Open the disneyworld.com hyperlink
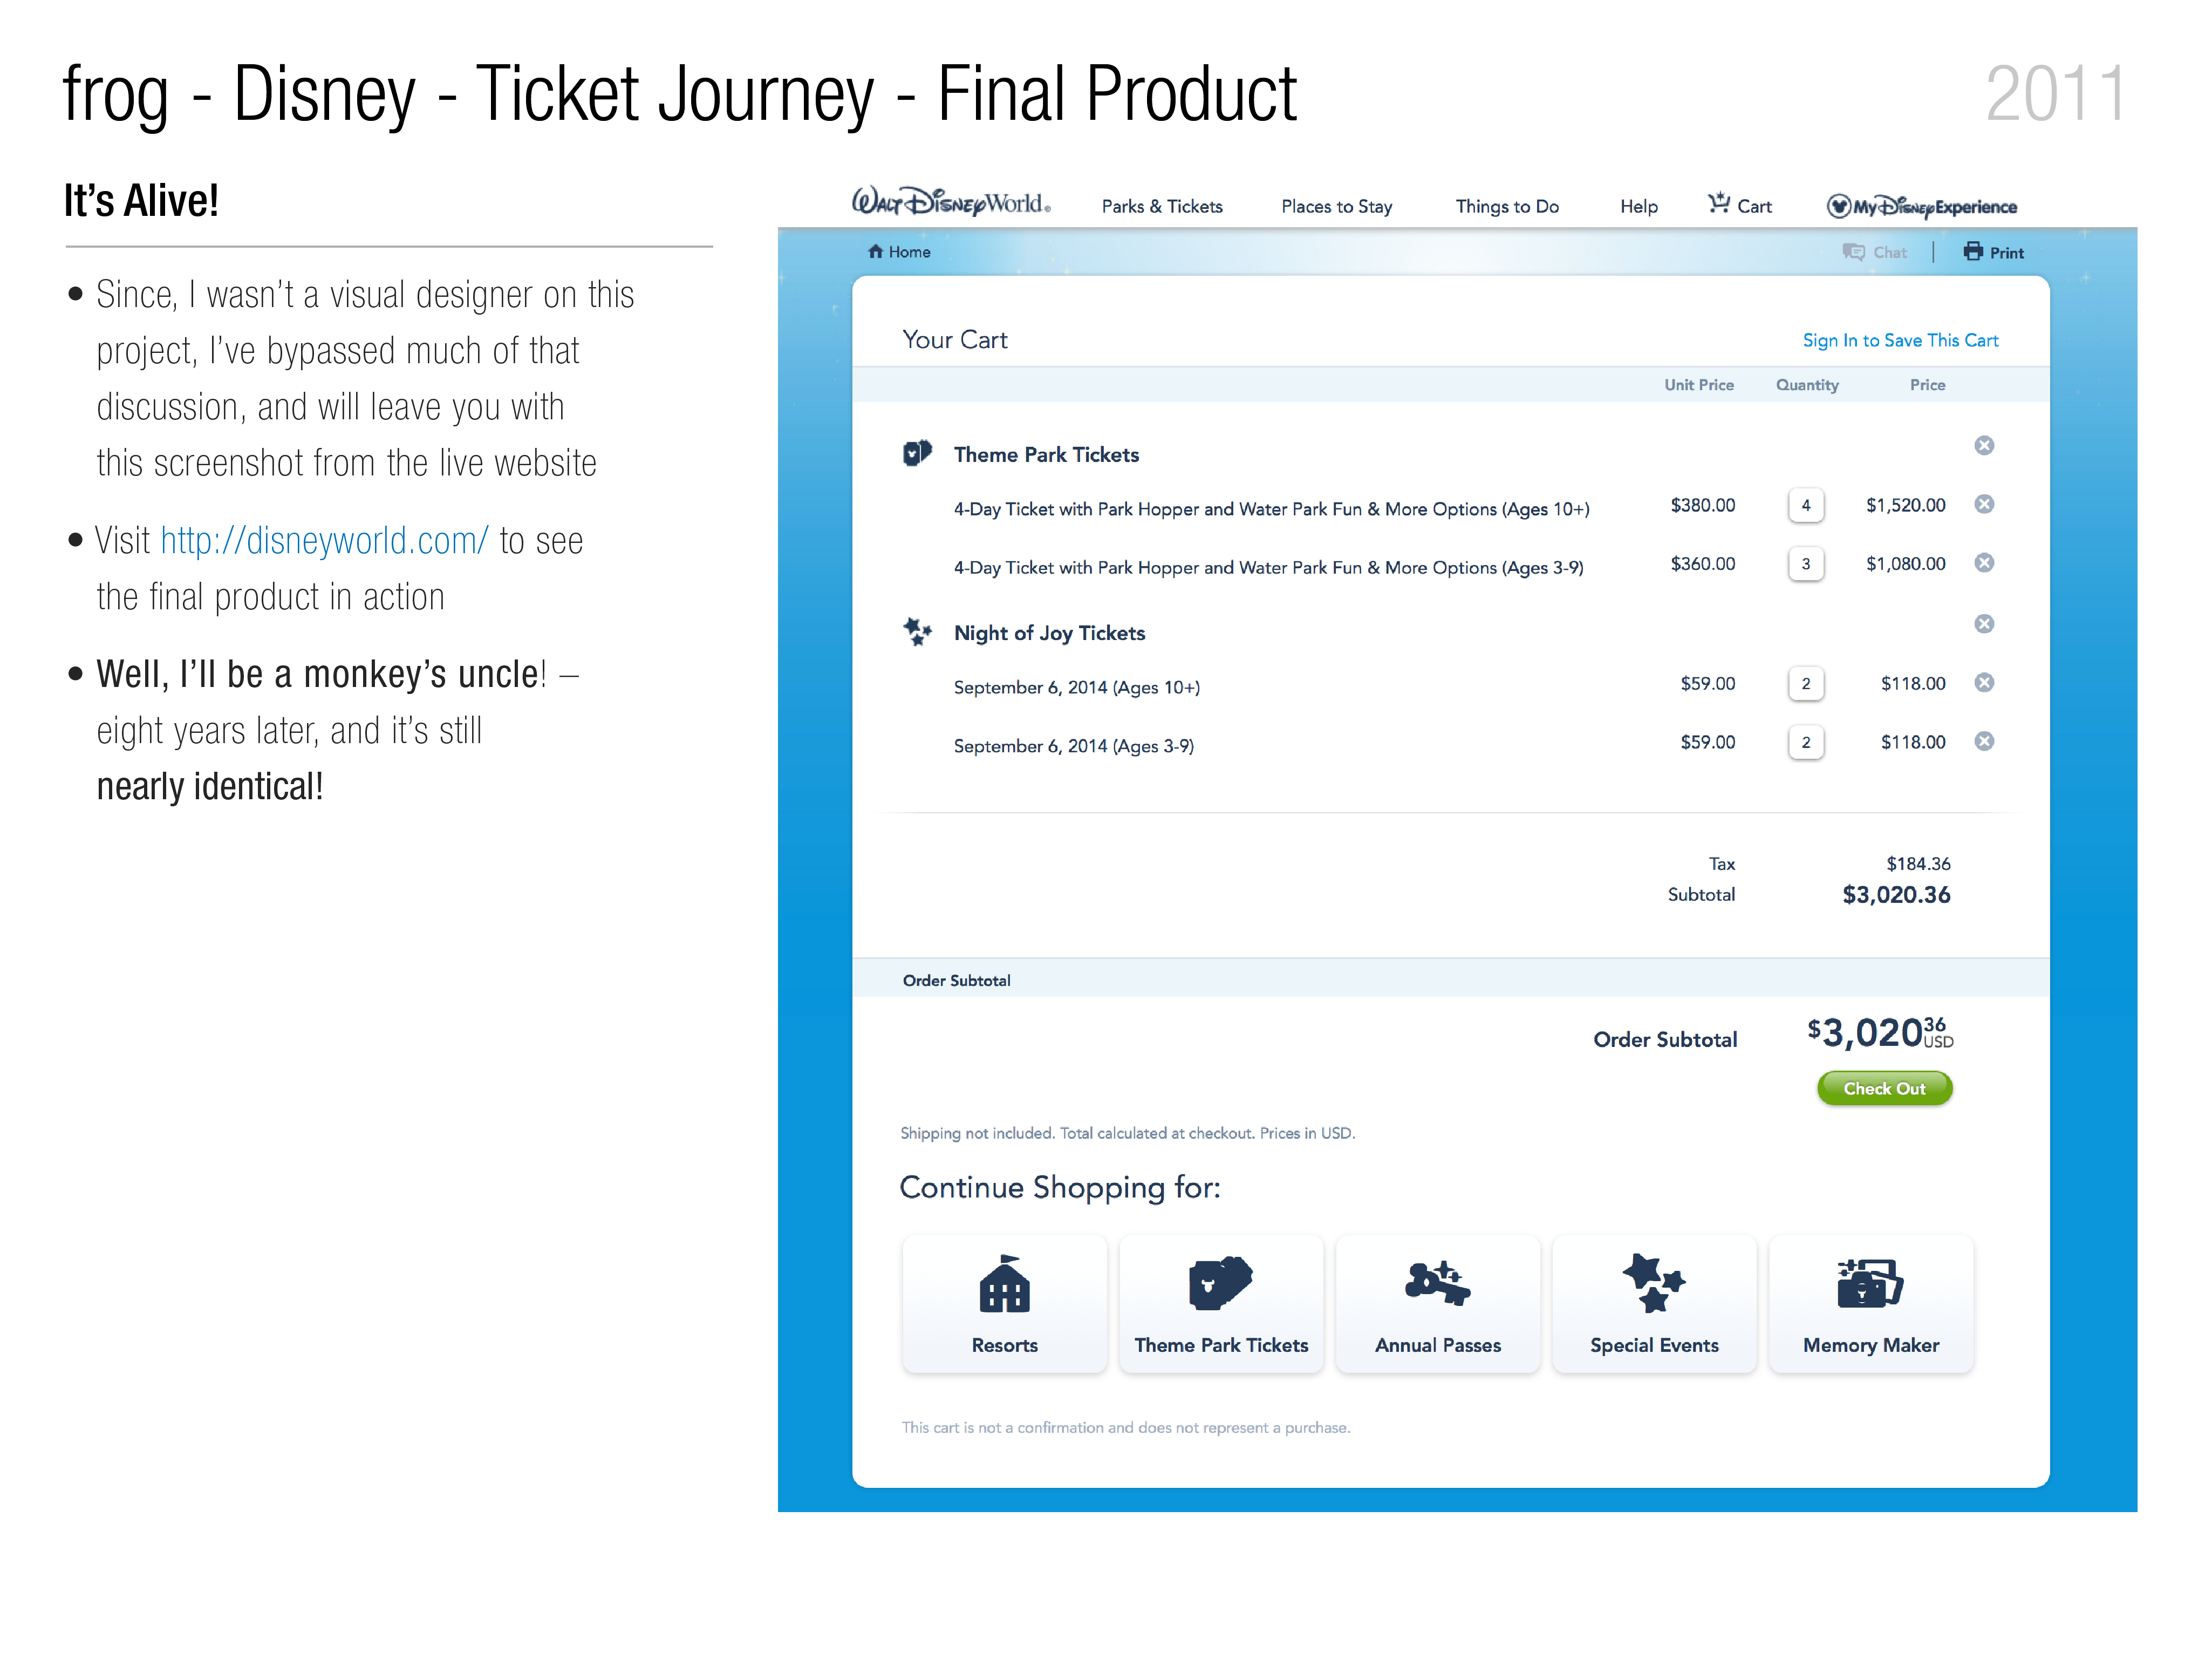This screenshot has height=1660, width=2212. tap(324, 540)
